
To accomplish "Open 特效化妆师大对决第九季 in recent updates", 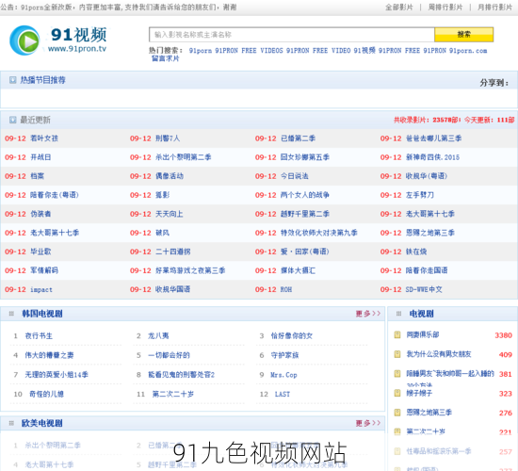I will click(318, 233).
